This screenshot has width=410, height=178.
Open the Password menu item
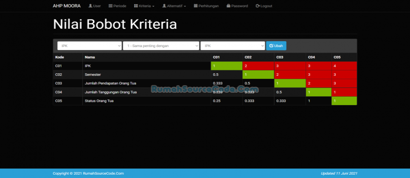coord(237,6)
